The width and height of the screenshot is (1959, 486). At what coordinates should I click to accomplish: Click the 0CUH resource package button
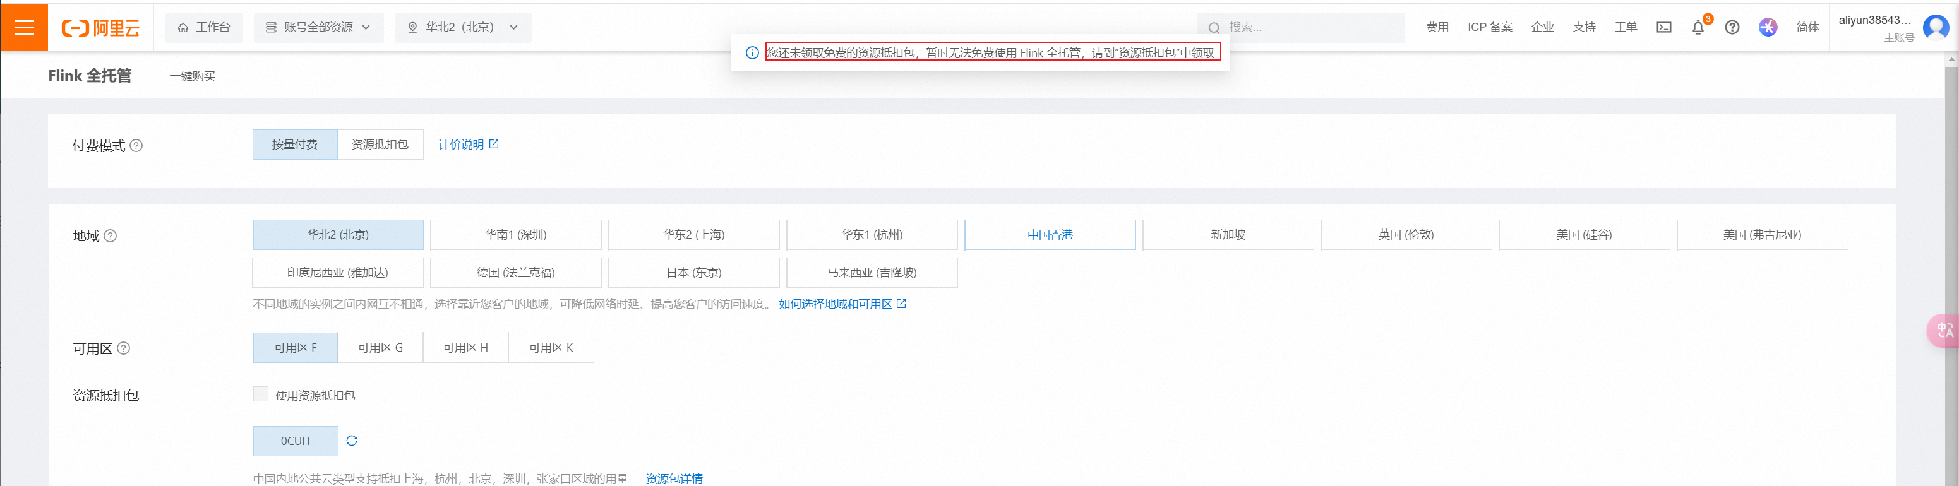(x=296, y=441)
